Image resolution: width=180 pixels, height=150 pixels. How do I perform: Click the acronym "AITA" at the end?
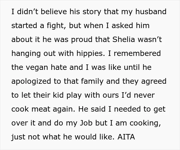126,137
